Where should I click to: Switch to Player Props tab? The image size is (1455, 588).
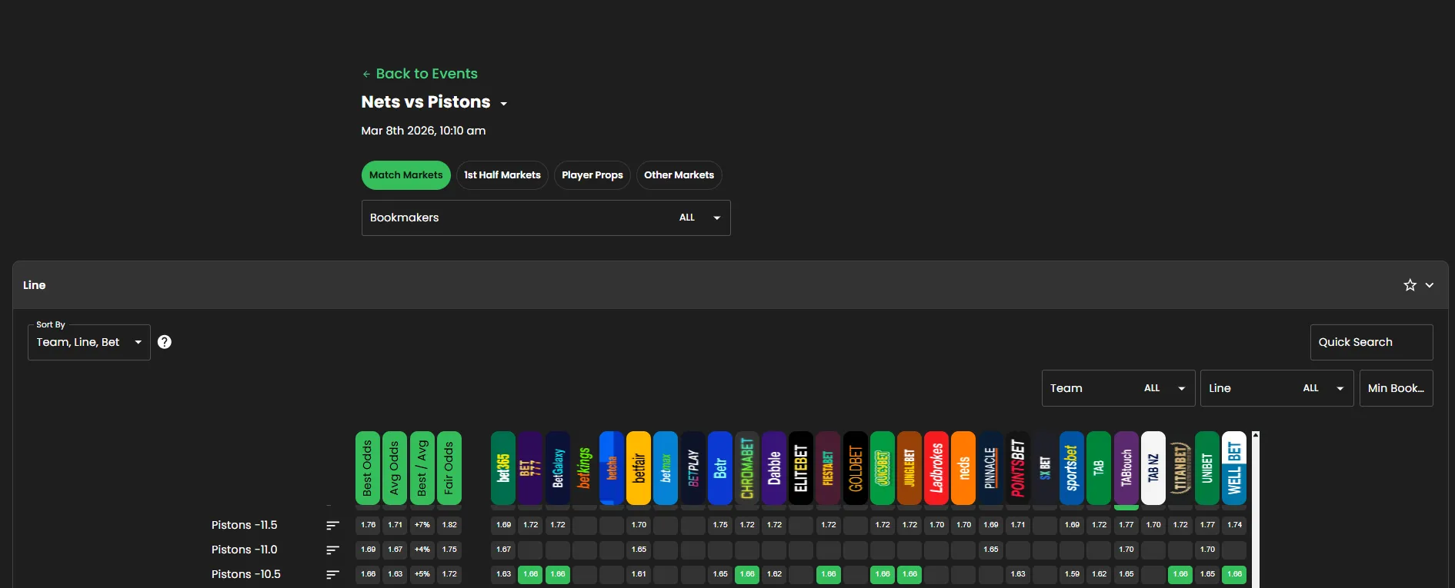coord(592,175)
